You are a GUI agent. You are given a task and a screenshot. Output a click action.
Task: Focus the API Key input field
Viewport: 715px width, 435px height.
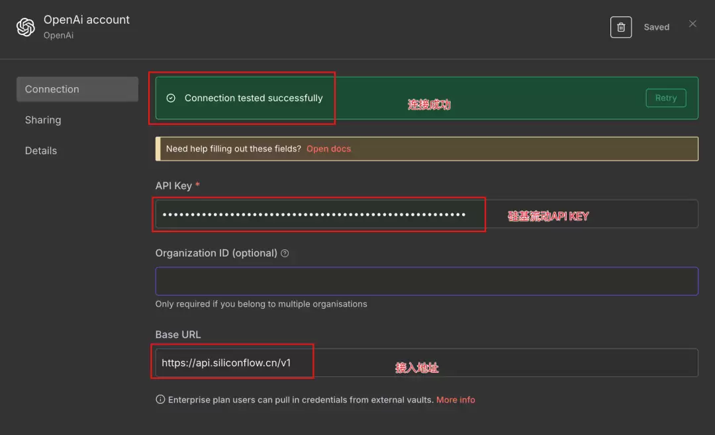426,214
